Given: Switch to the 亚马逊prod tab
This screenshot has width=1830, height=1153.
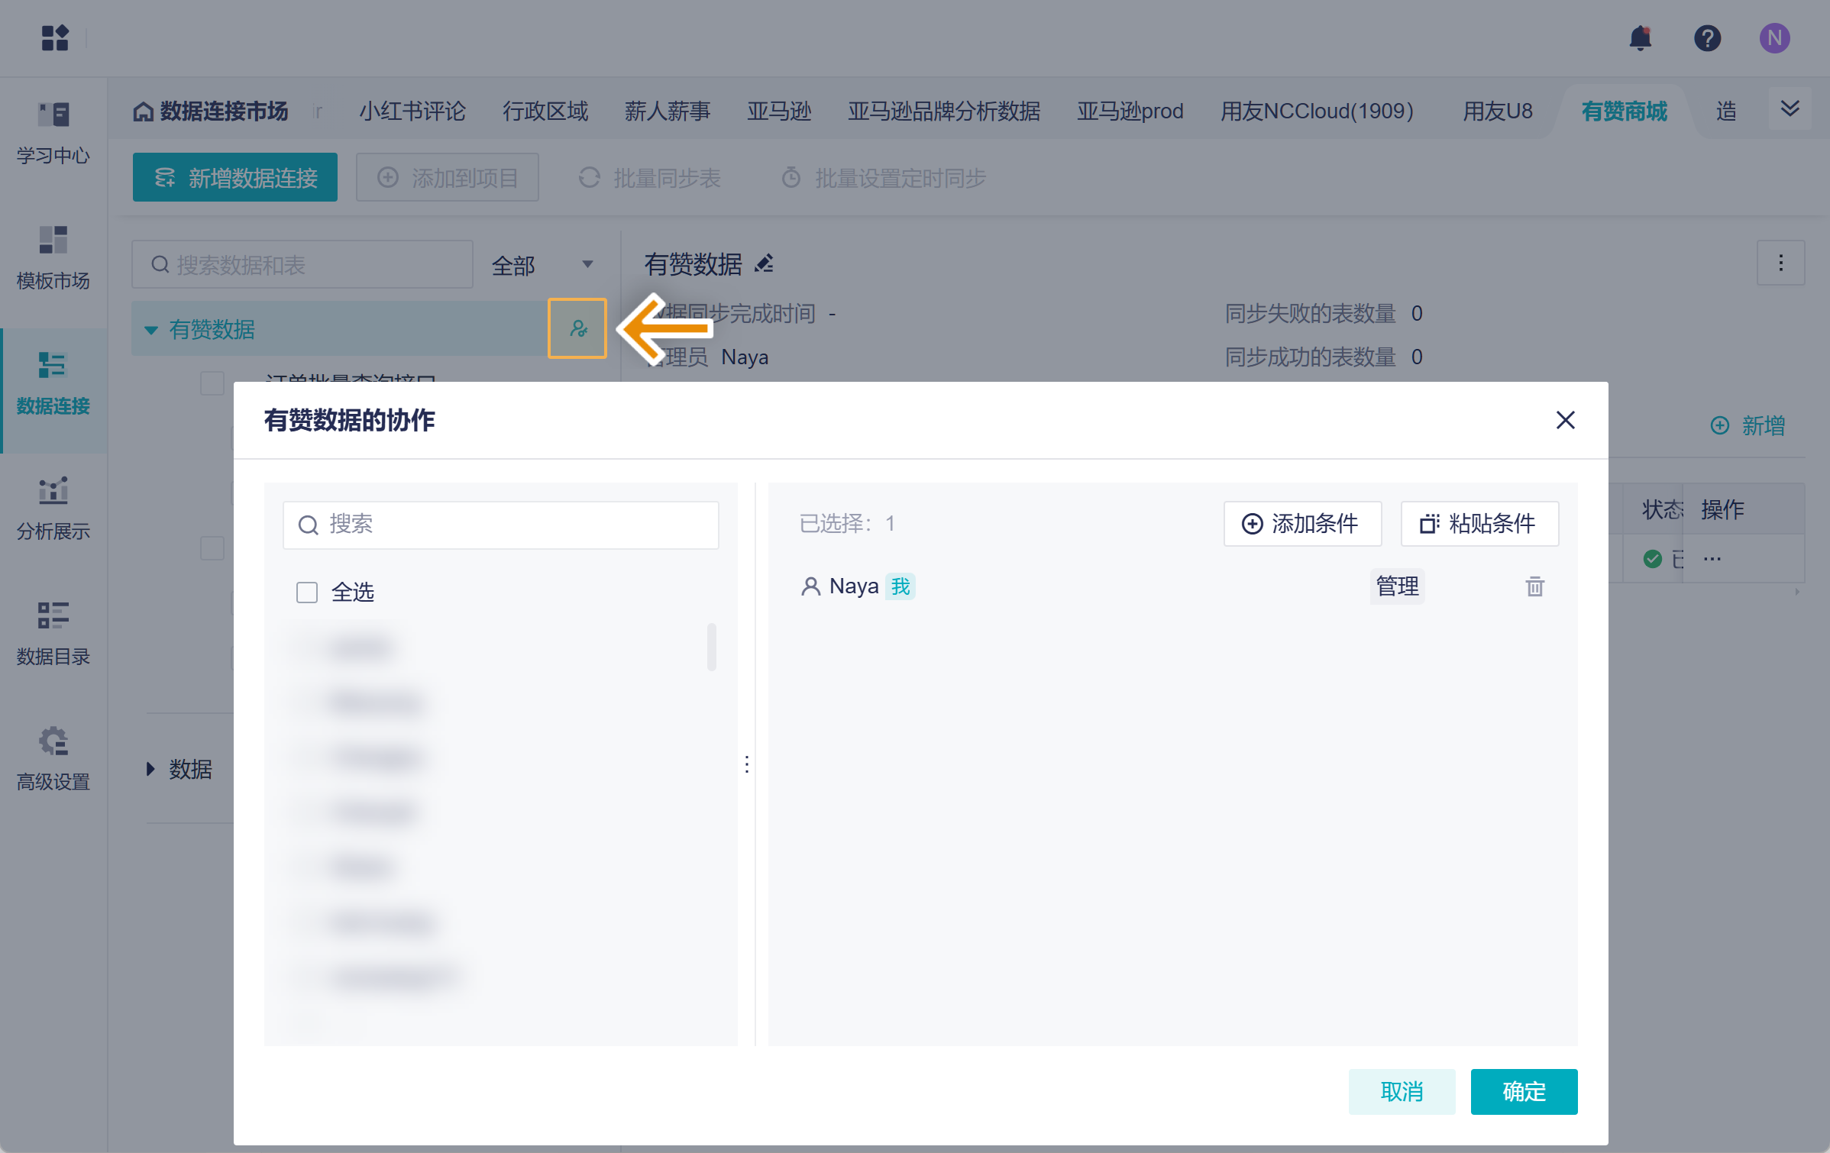Looking at the screenshot, I should click(1130, 111).
